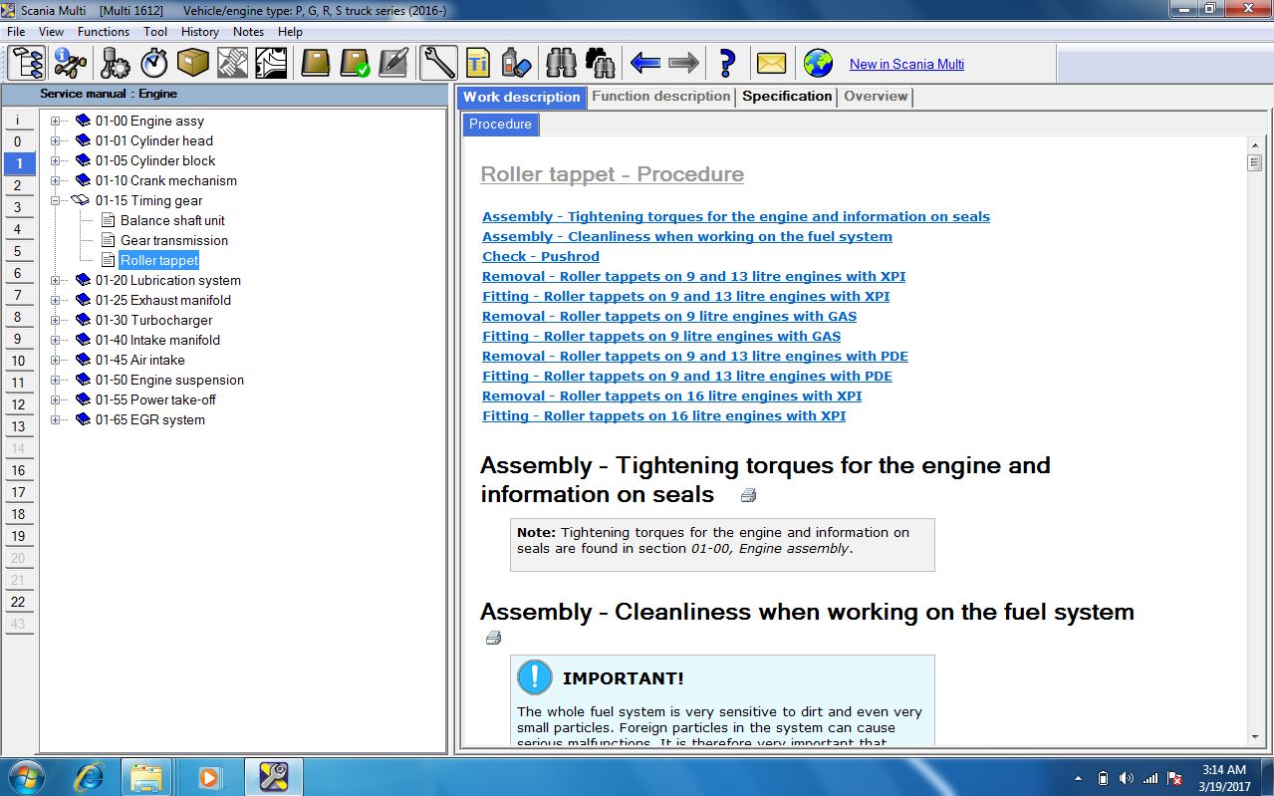This screenshot has width=1274, height=796.
Task: Open the New in Scania Multi link
Action: coord(906,64)
